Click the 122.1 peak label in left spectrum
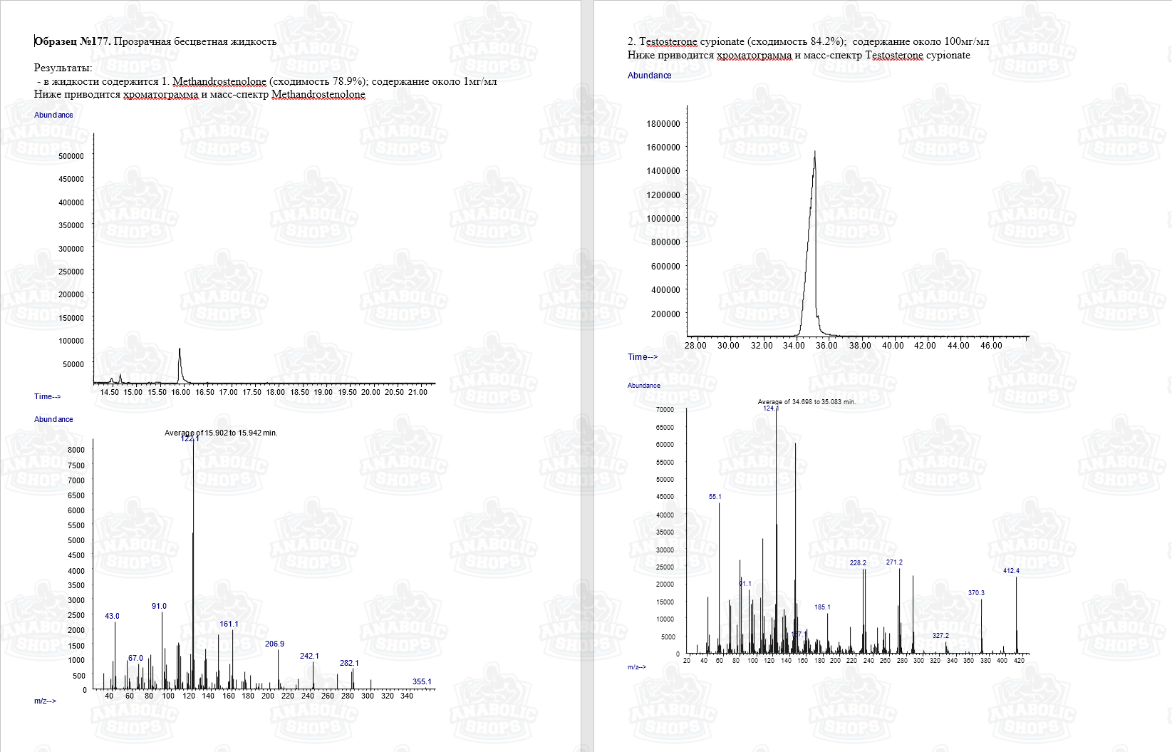Screen dimensions: 1172x752 click(x=190, y=438)
